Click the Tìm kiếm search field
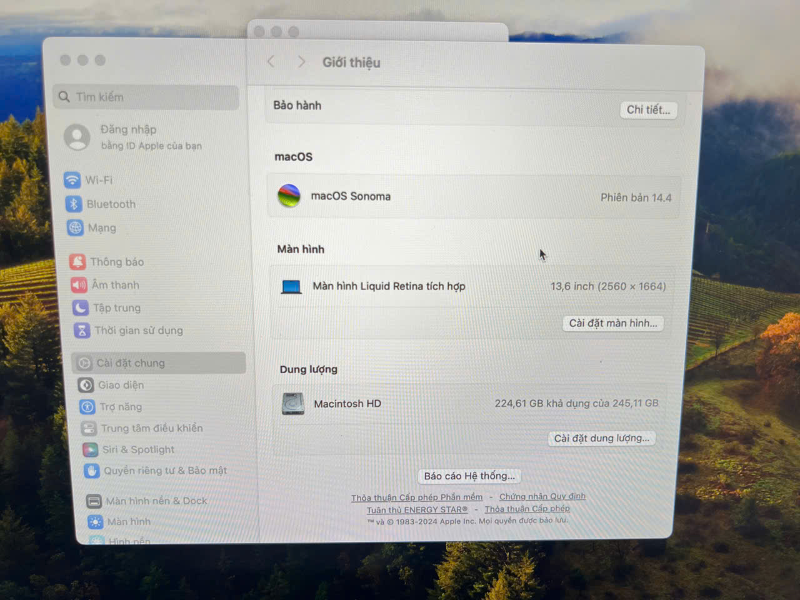This screenshot has height=600, width=800. click(146, 97)
